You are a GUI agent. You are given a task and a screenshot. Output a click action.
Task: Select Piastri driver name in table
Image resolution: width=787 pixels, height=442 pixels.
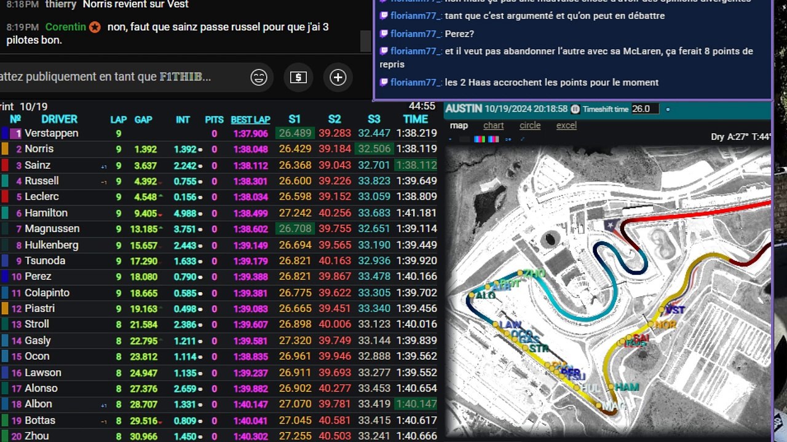40,309
